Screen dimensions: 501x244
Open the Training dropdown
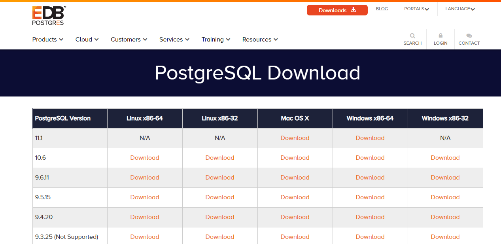[x=216, y=40]
